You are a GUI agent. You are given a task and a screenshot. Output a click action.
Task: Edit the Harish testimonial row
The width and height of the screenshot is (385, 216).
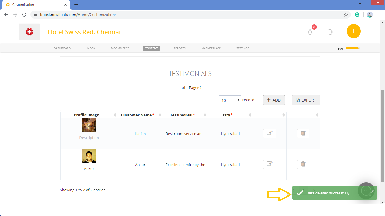pos(269,134)
